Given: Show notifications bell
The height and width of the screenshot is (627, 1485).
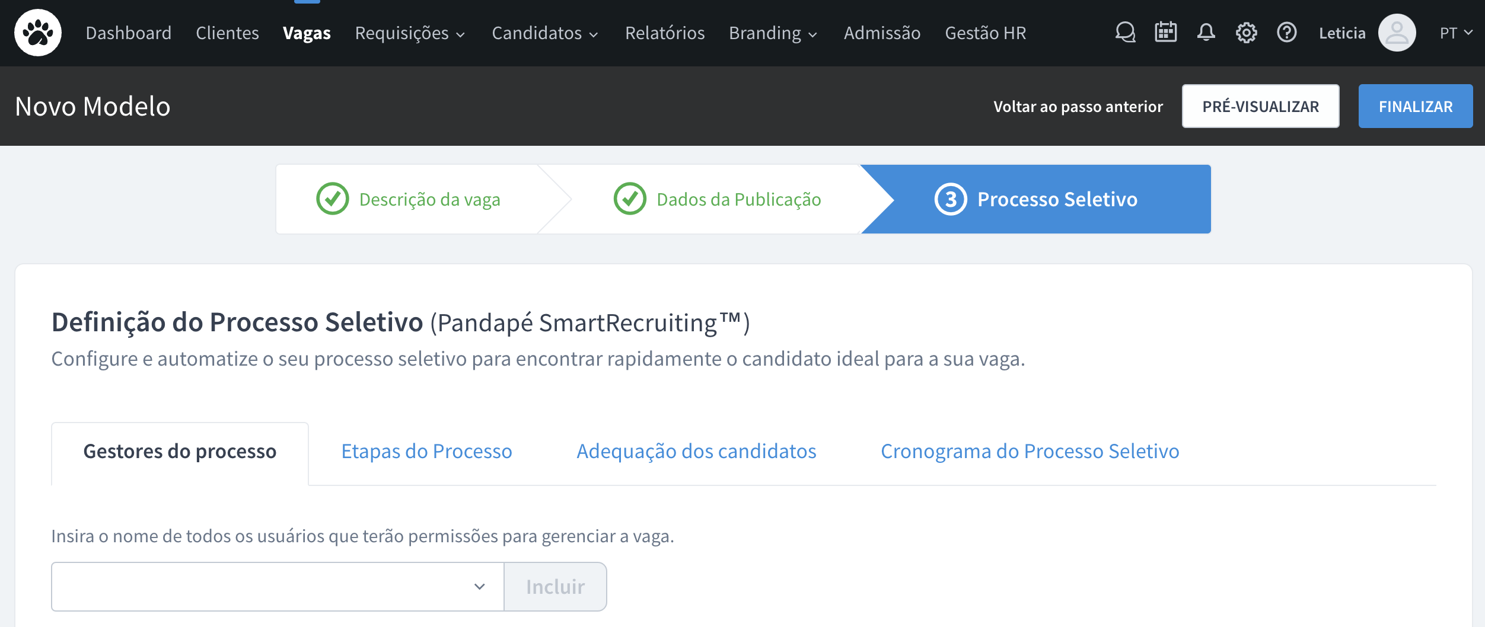Looking at the screenshot, I should (x=1206, y=33).
